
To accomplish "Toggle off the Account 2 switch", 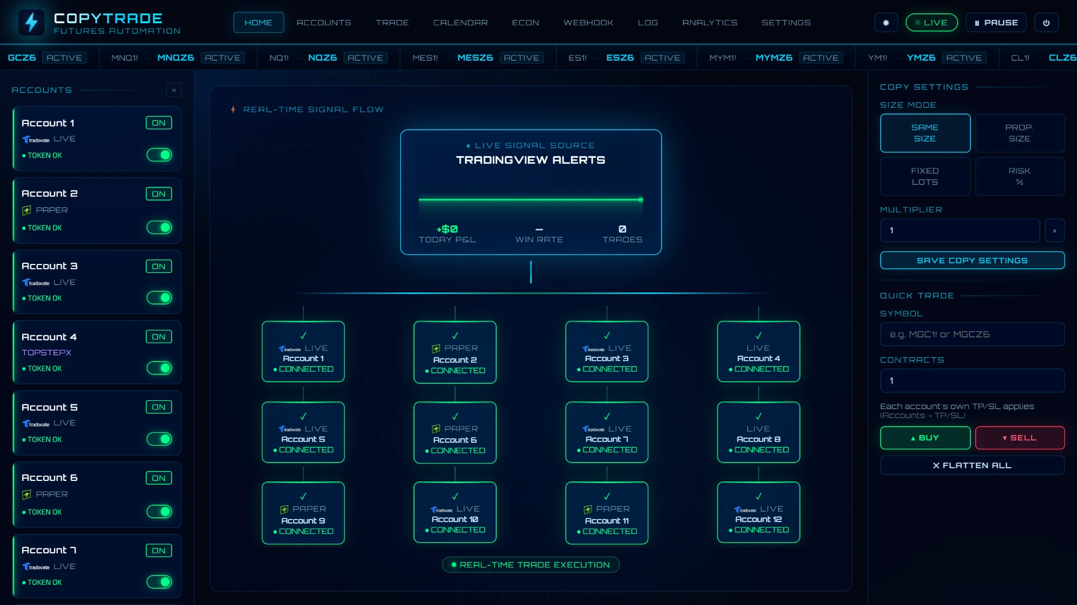I will click(x=159, y=228).
